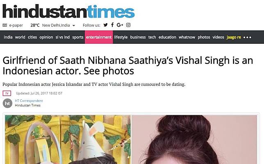This screenshot has height=164, width=264.
Task: Click the HT Correspondent author link
Action: point(29,101)
